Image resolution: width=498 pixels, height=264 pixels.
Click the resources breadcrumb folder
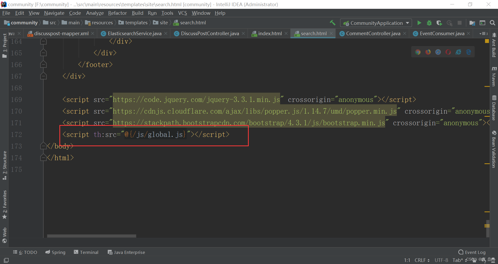click(x=99, y=23)
